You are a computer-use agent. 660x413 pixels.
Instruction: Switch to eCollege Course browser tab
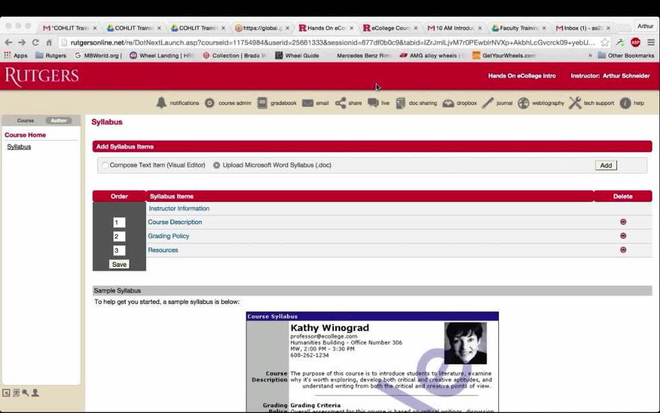389,28
